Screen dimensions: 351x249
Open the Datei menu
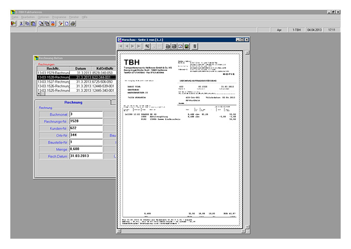(15, 17)
